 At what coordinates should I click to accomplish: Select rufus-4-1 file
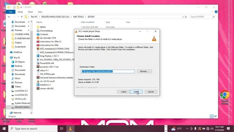click(44, 70)
